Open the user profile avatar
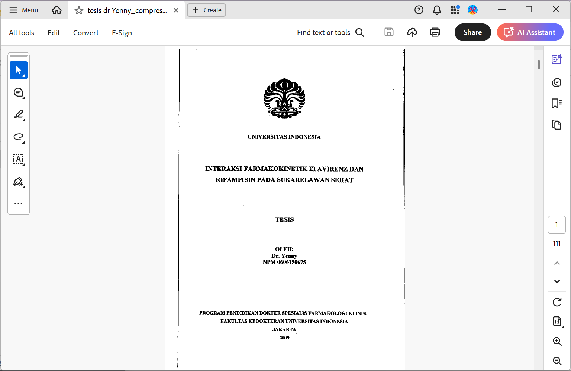Viewport: 571px width, 371px height. [472, 10]
